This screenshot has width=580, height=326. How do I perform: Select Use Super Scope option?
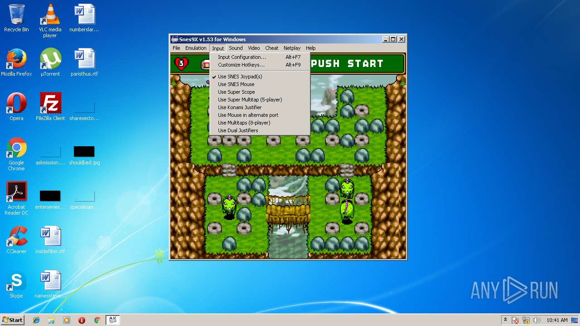260,92
